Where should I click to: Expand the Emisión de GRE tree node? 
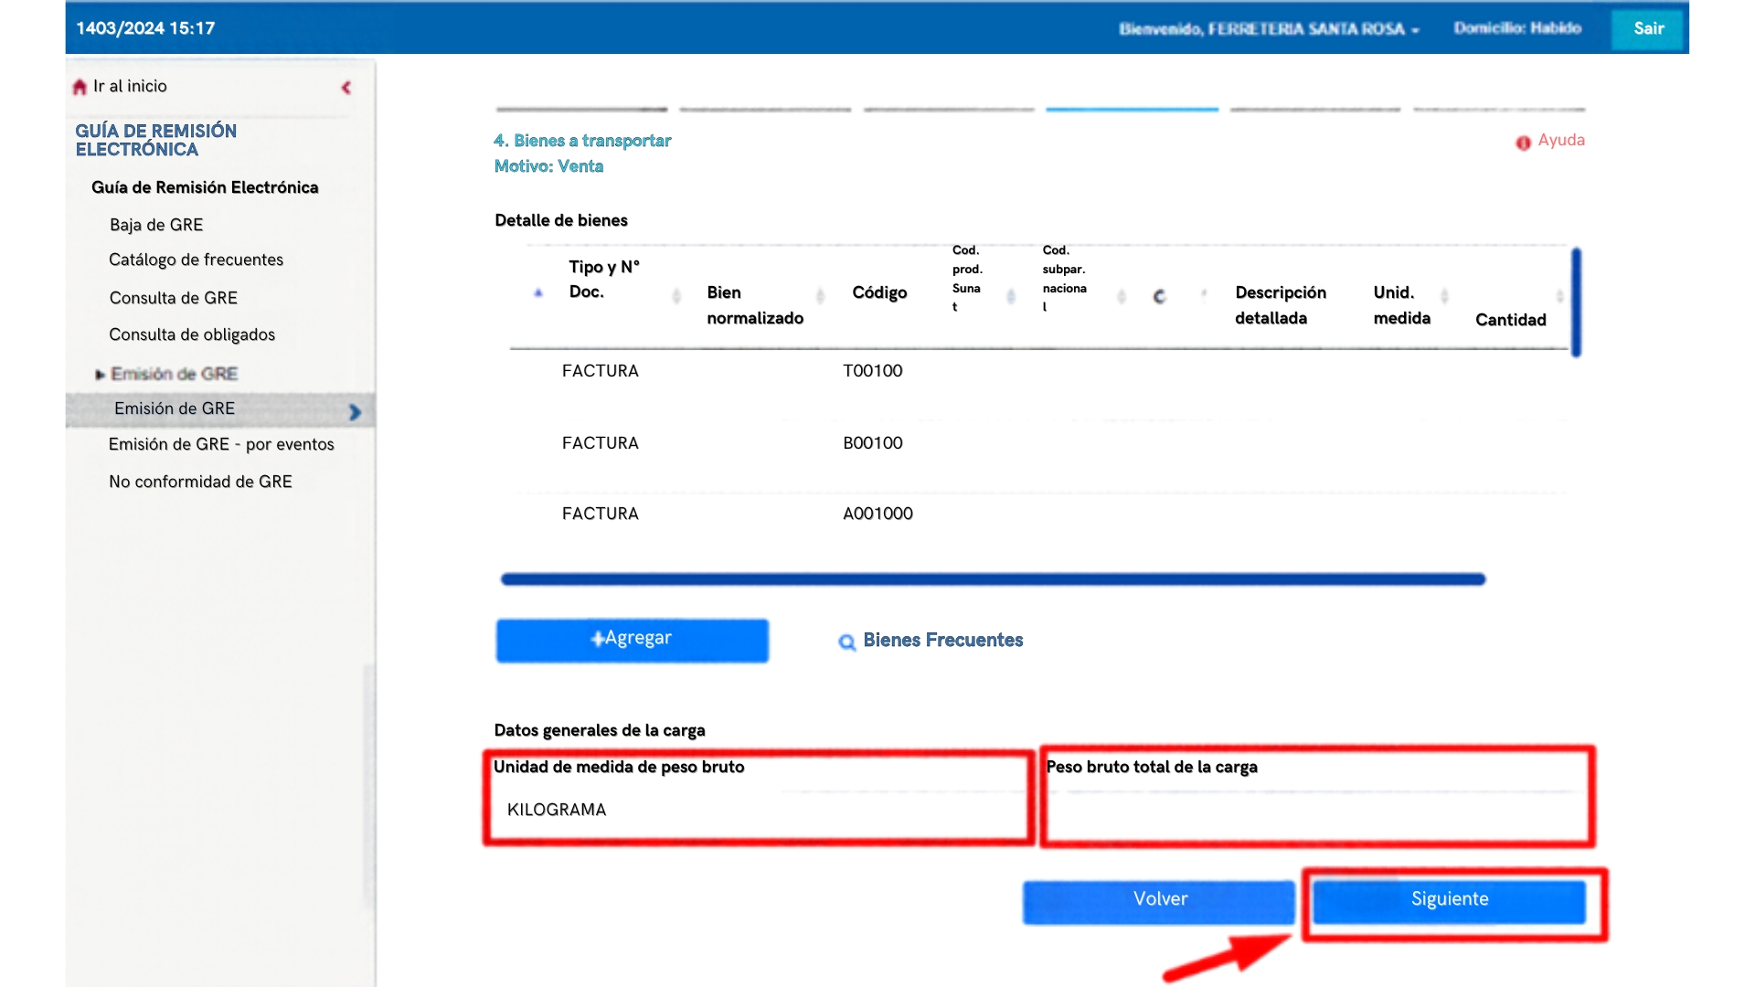[100, 374]
